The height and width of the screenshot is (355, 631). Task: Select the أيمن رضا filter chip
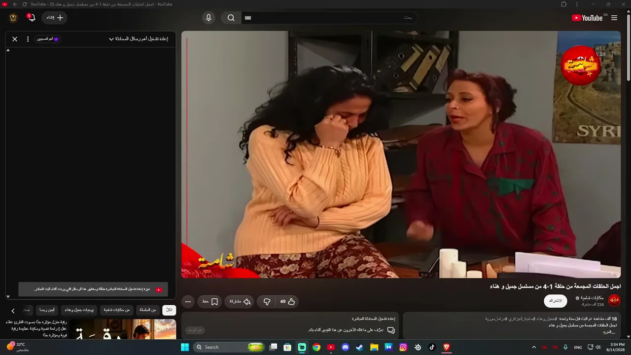[47, 310]
